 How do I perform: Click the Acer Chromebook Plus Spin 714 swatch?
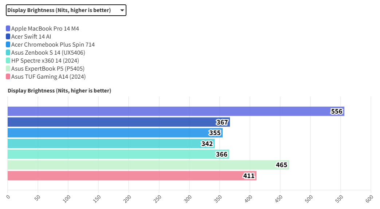8,44
